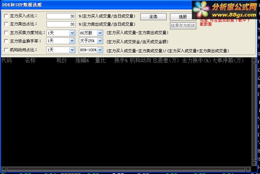The image size is (260, 174).
Task: Click the 选股 button
Action: (183, 17)
